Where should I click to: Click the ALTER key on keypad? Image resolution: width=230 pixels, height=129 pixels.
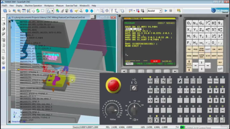208,56
